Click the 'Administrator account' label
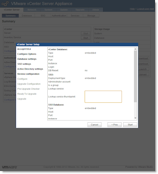Viewport: 158px width, 174px height. (59, 82)
